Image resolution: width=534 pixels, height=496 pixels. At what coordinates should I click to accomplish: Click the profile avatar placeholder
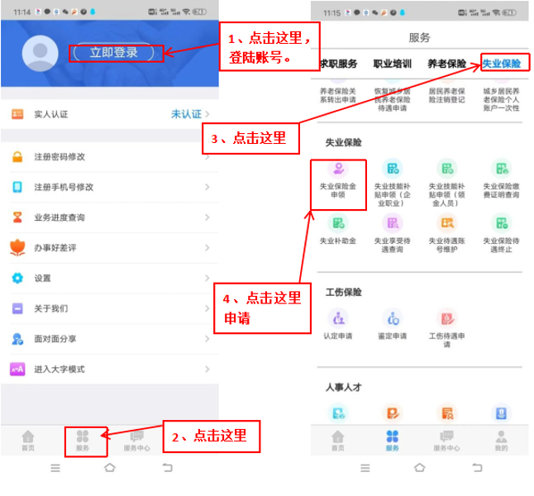pos(41,54)
